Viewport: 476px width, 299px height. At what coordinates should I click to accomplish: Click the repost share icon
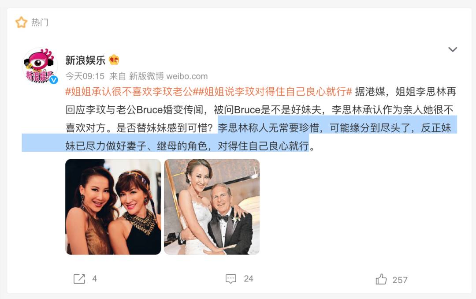79,279
